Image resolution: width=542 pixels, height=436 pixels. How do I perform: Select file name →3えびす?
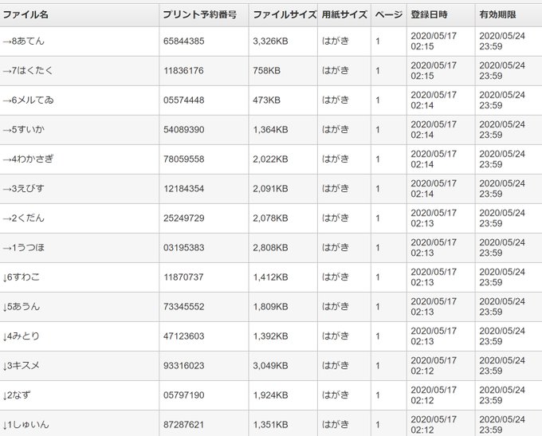[x=23, y=189]
